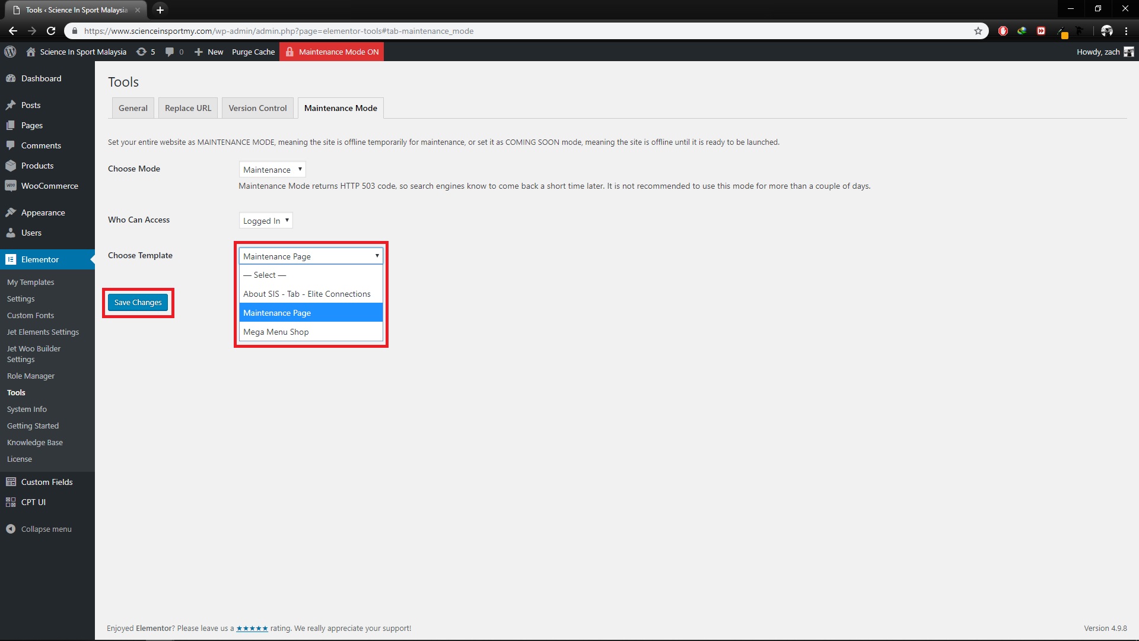Open the Science In Sport Malaysia home icon

pyautogui.click(x=31, y=52)
